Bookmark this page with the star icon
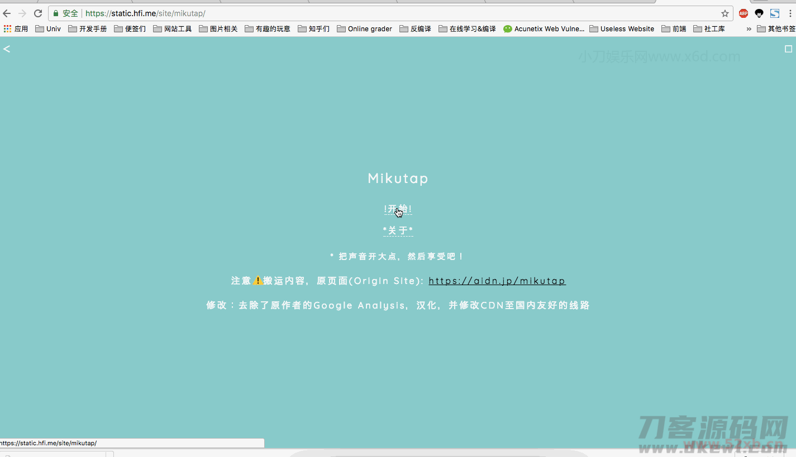The width and height of the screenshot is (796, 457). pos(724,13)
